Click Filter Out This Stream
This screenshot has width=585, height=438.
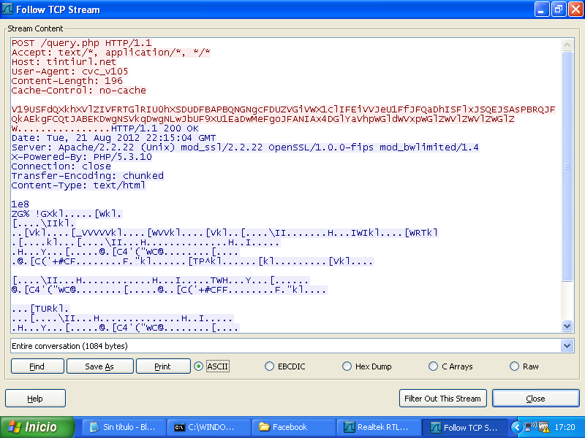click(x=443, y=399)
